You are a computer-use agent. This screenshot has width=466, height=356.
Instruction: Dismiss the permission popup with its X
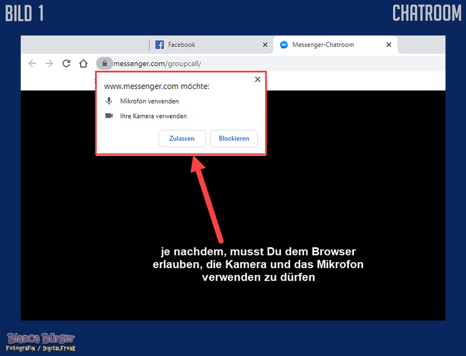coord(258,79)
